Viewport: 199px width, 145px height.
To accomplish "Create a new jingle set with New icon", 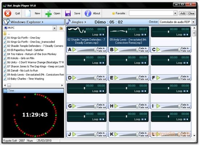I will [28, 13].
